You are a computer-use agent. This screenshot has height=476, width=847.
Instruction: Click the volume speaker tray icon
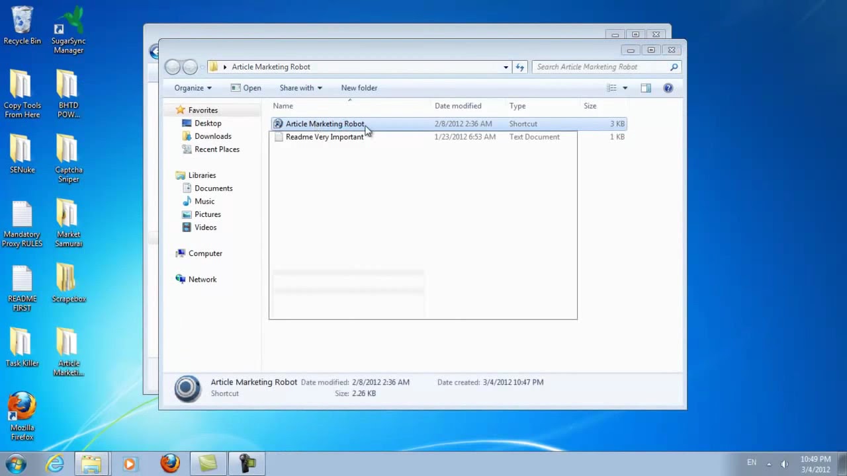tap(785, 463)
